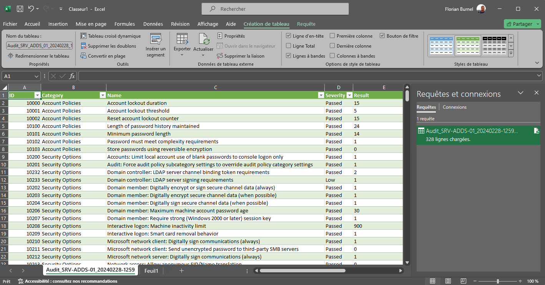Click Actualiser refresh icon
Image resolution: width=545 pixels, height=285 pixels.
203,40
